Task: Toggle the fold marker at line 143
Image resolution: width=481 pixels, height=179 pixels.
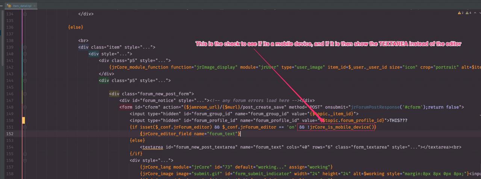Action: [25, 74]
